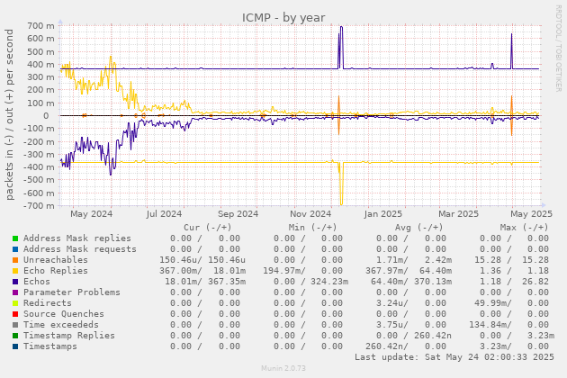Click the 'Parameter Problems' legend label
Image resolution: width=567 pixels, height=378 pixels.
[x=72, y=292]
